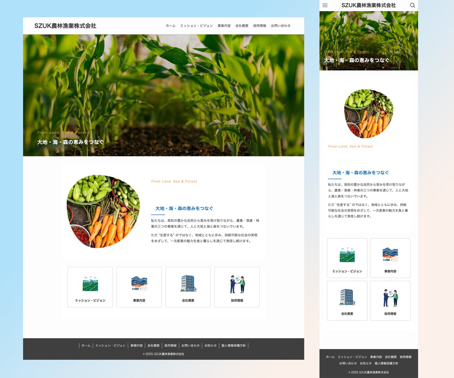The width and height of the screenshot is (454, 378).
Task: Open ミッション・ビジョン link in mobile footer
Action: pyautogui.click(x=352, y=357)
